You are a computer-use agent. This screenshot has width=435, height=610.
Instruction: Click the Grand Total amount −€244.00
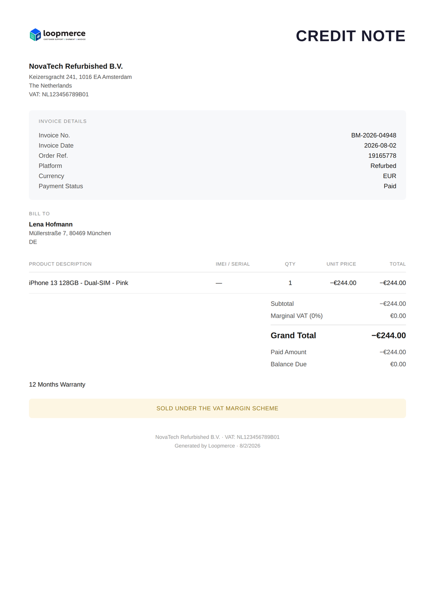[x=389, y=336]
